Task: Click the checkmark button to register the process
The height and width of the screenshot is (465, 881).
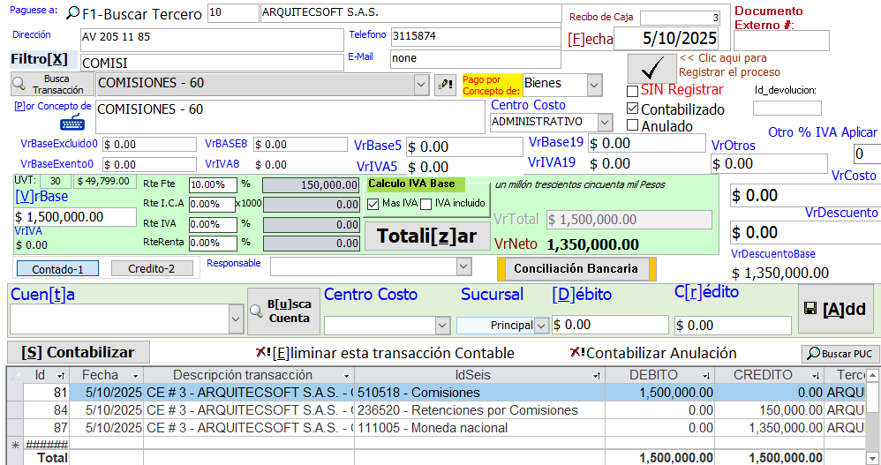Action: coord(651,68)
